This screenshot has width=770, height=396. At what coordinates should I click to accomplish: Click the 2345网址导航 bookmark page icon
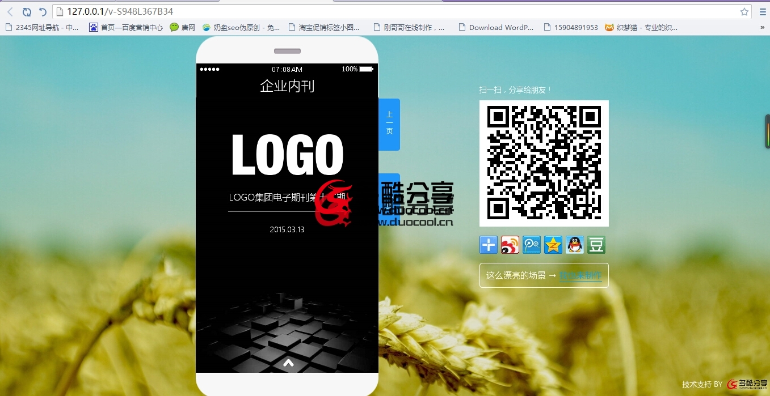(x=9, y=27)
